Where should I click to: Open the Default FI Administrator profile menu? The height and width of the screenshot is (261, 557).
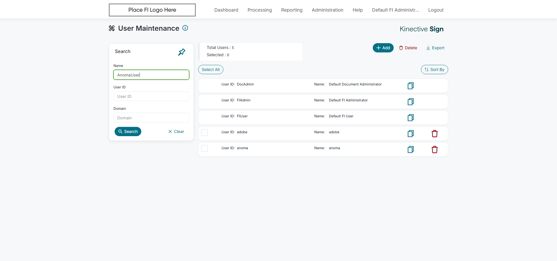(x=395, y=10)
